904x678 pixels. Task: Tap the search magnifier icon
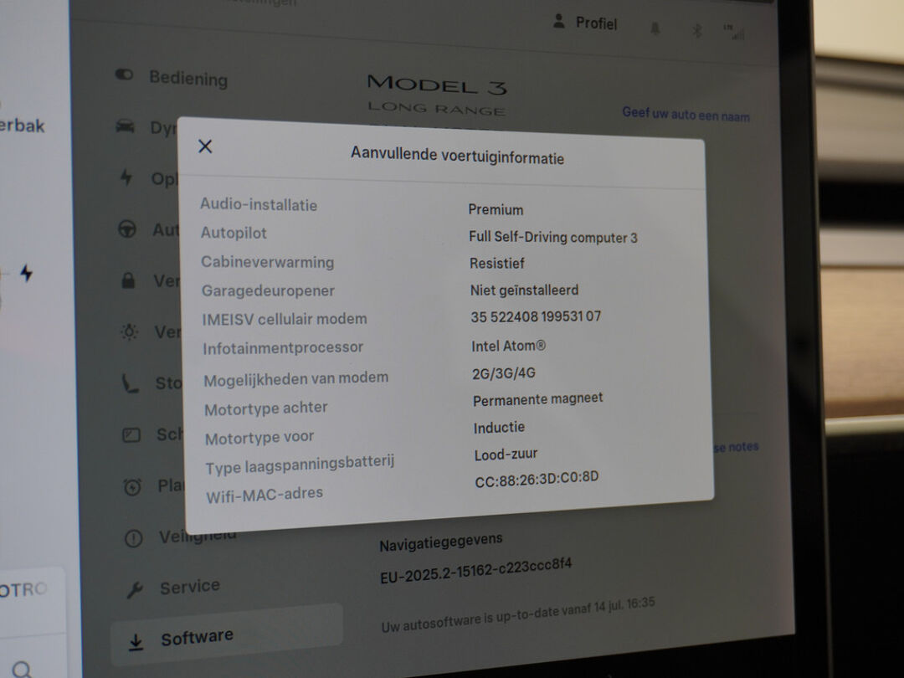[22, 670]
